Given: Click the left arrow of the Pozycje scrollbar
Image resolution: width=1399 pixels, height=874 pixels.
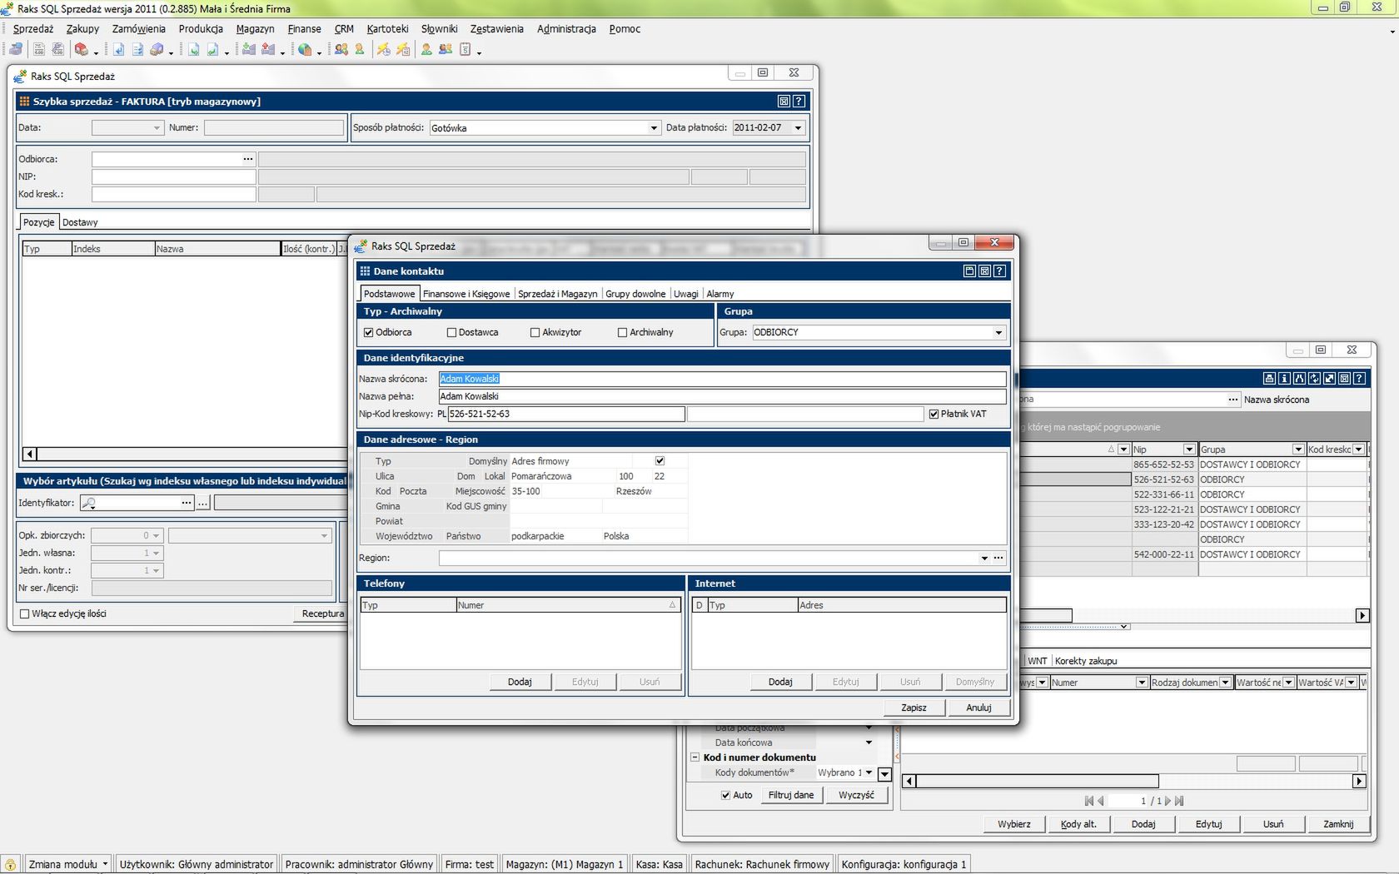Looking at the screenshot, I should [29, 454].
